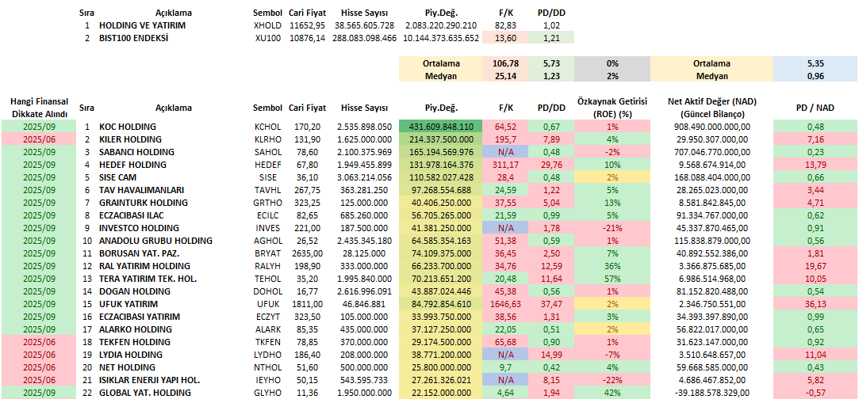859x399 pixels.
Task: Select the KLRHO ticker symbol cell
Action: point(267,139)
